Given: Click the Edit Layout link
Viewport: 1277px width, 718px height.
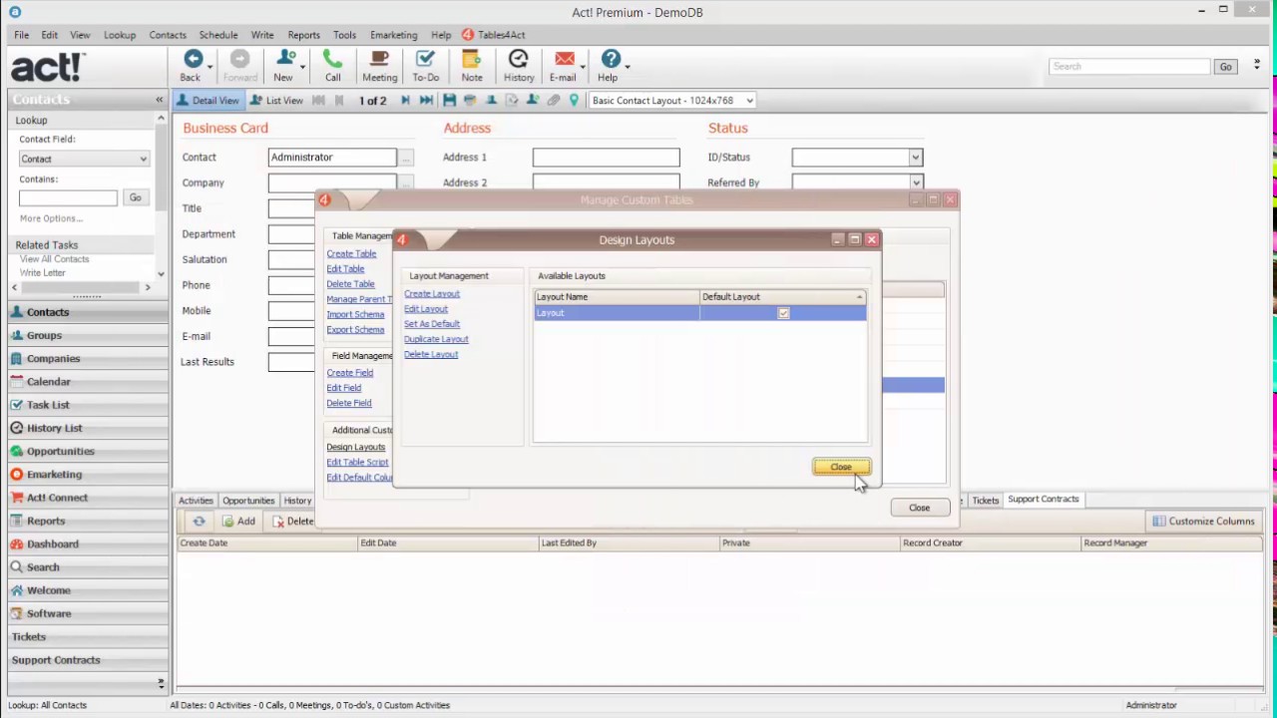Looking at the screenshot, I should point(426,309).
